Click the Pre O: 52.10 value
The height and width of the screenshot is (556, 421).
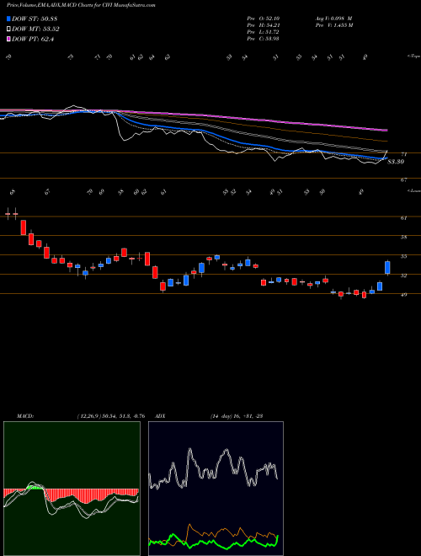pyautogui.click(x=263, y=19)
